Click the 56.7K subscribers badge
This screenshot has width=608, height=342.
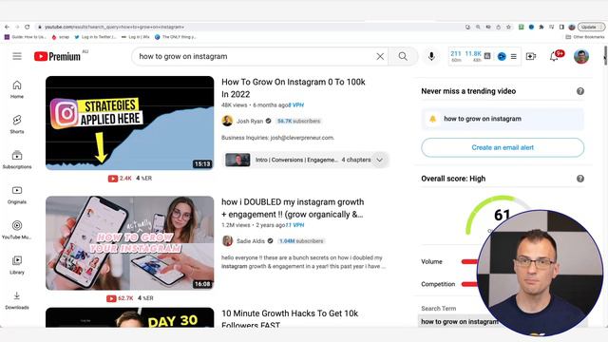click(299, 121)
